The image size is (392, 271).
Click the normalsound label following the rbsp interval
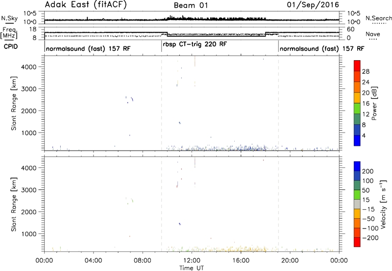322,48
